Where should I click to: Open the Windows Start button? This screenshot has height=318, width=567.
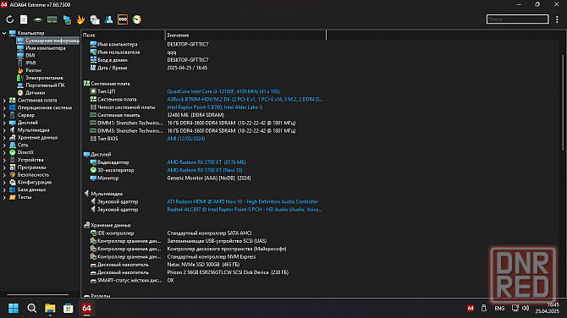14,308
